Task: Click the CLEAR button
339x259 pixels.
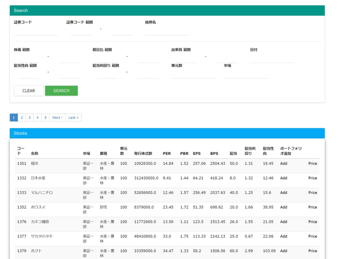Action: (x=29, y=90)
